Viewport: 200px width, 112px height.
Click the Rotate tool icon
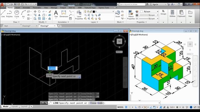point(39,12)
